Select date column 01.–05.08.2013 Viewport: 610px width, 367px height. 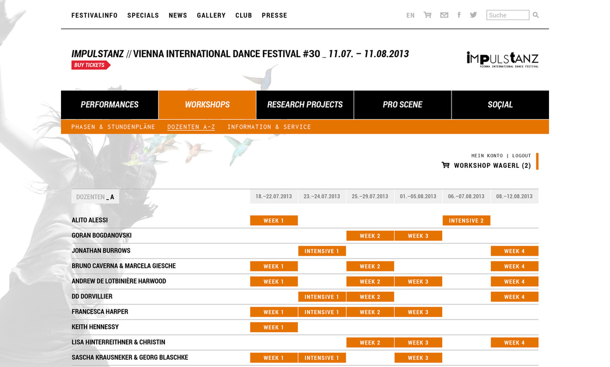pyautogui.click(x=418, y=196)
